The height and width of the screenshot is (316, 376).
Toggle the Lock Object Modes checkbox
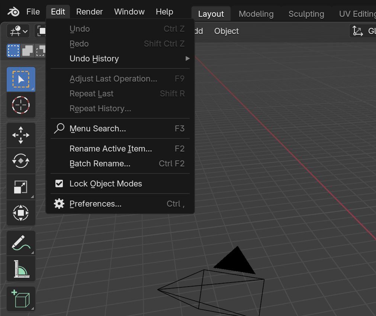click(x=59, y=183)
